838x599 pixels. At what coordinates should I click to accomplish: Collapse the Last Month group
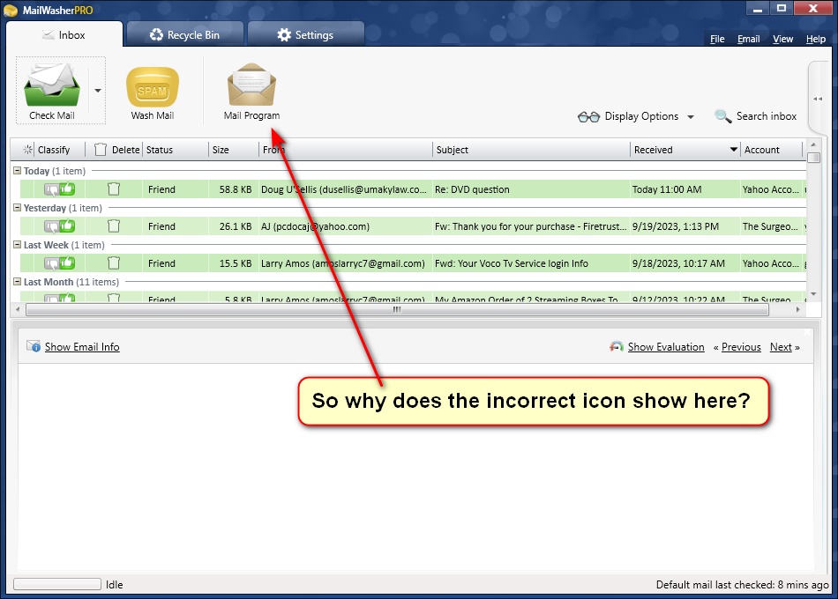pos(17,281)
